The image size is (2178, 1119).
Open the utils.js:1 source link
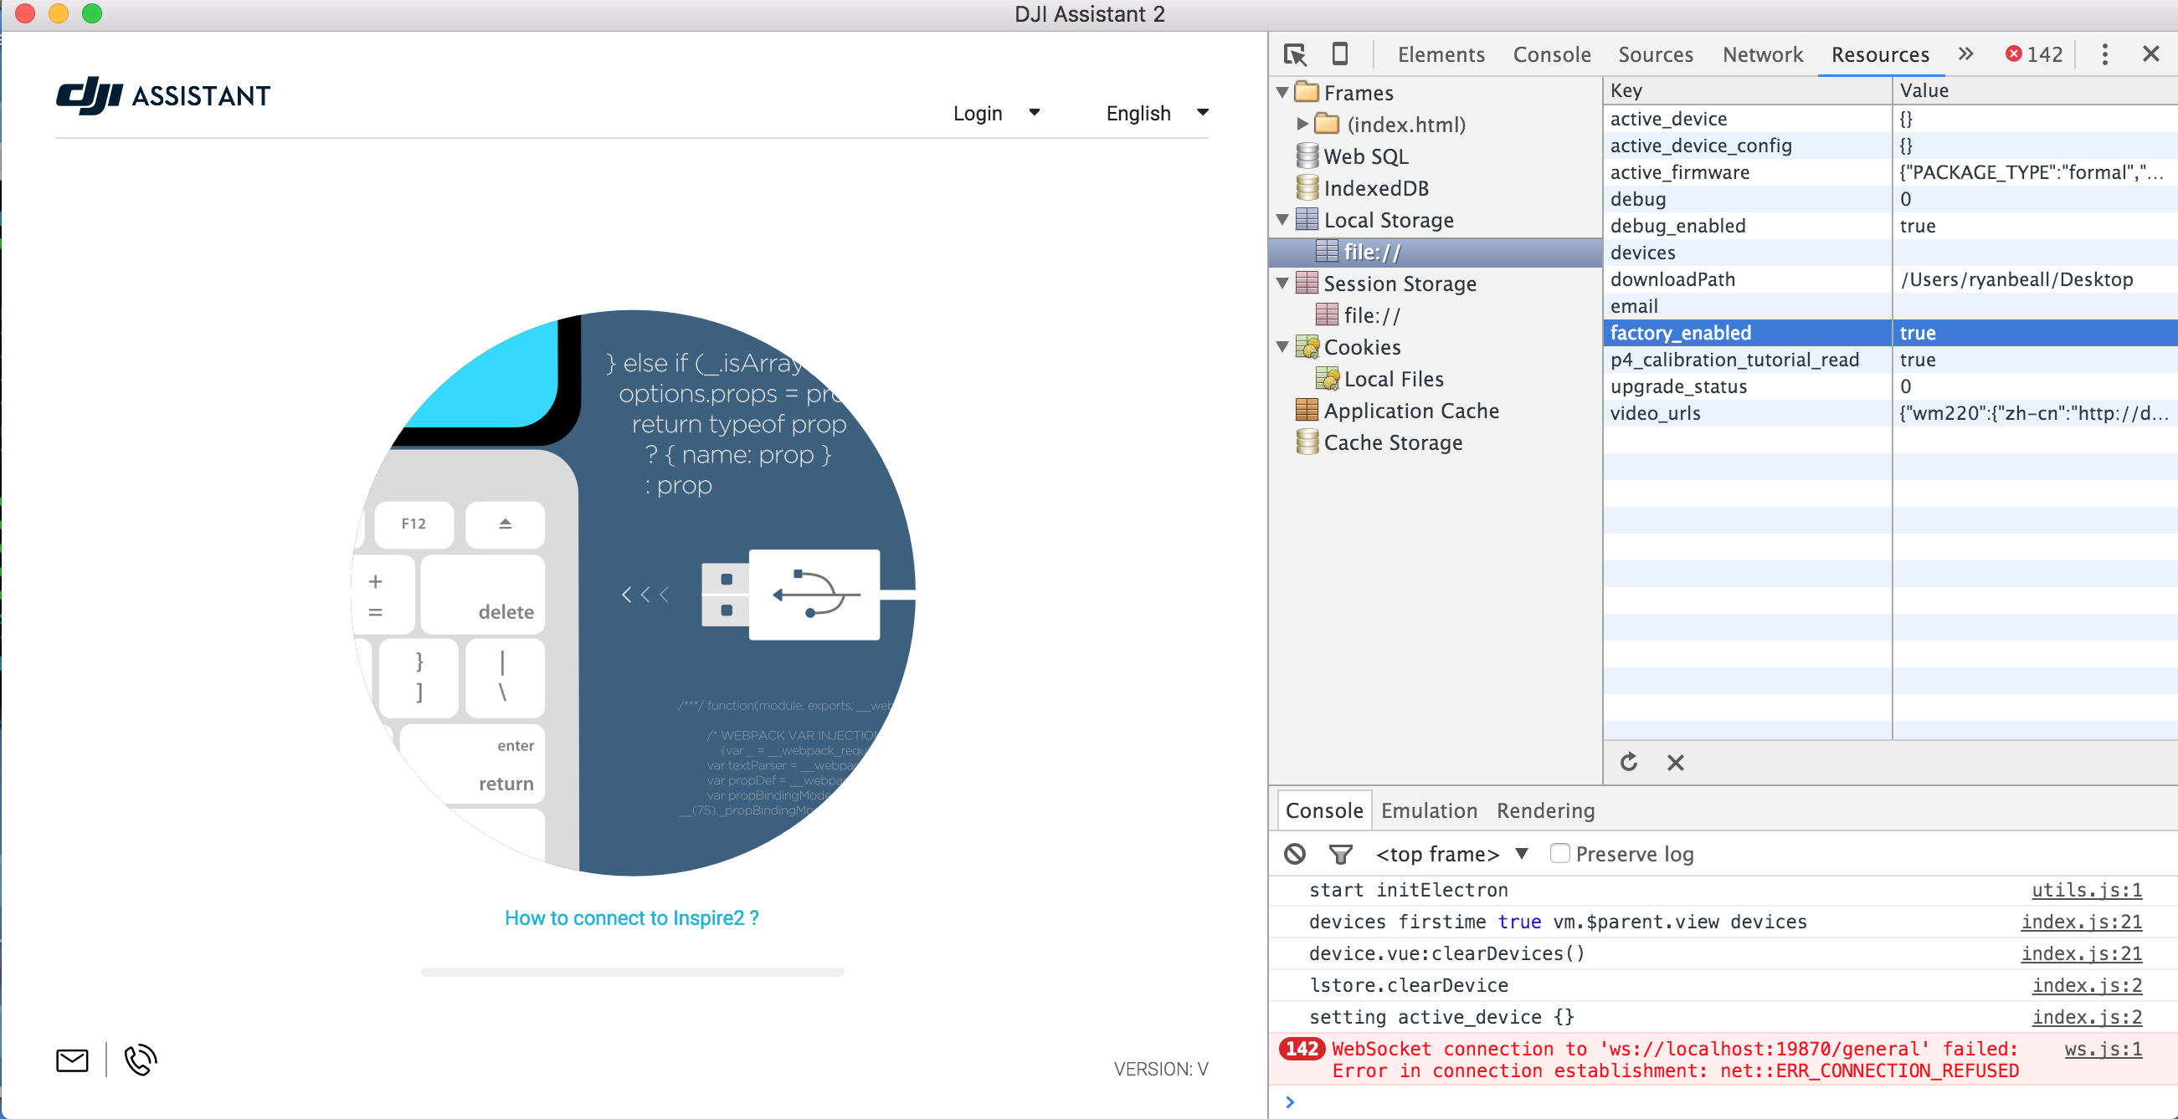click(x=2087, y=890)
